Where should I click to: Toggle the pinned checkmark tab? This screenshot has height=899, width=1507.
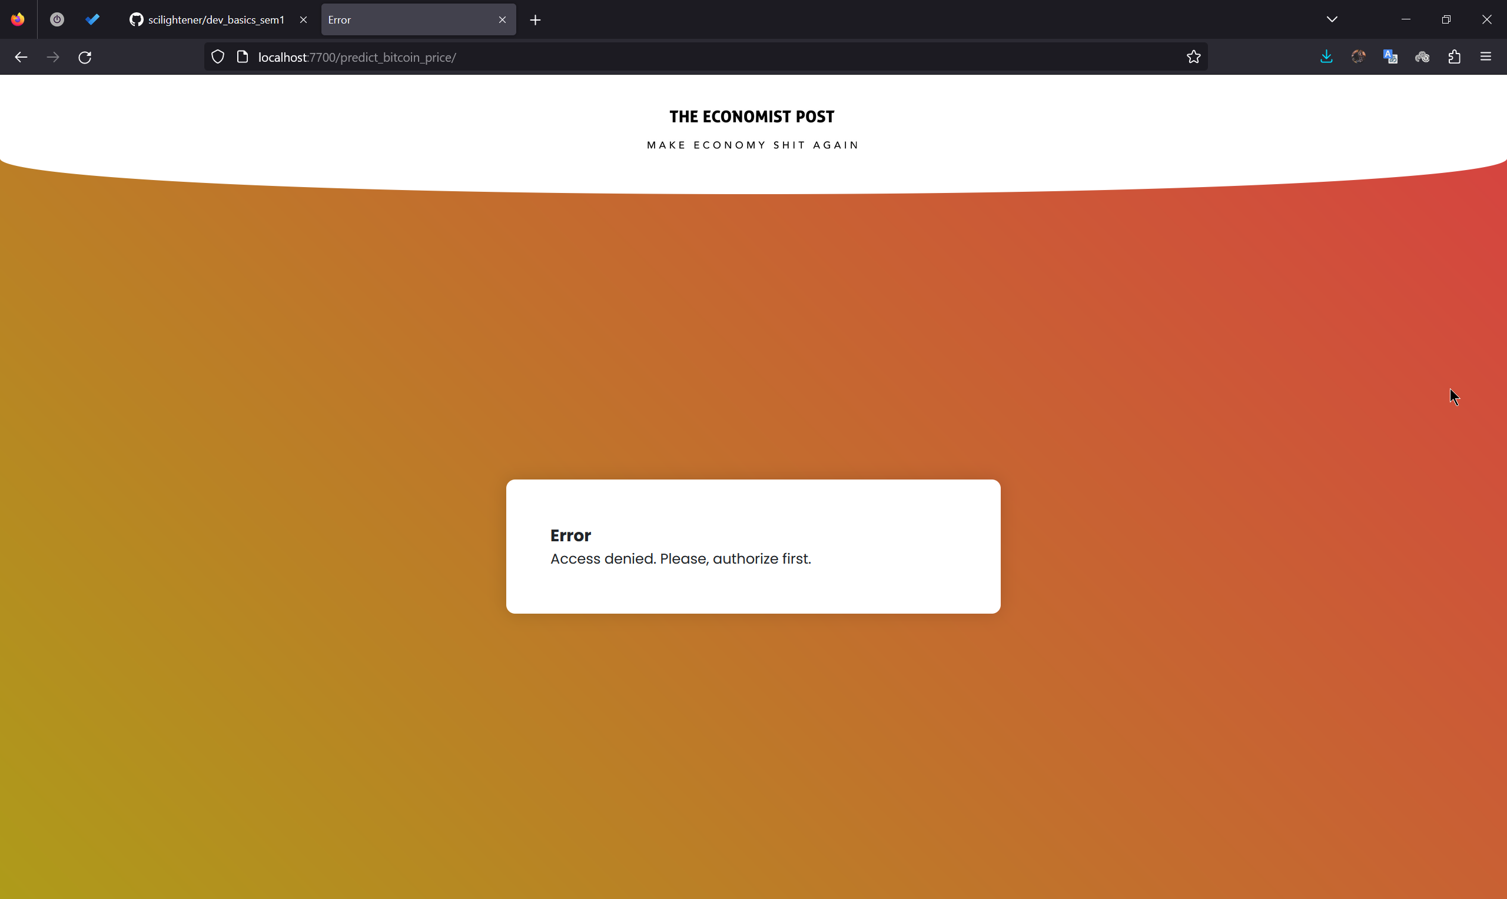point(92,19)
